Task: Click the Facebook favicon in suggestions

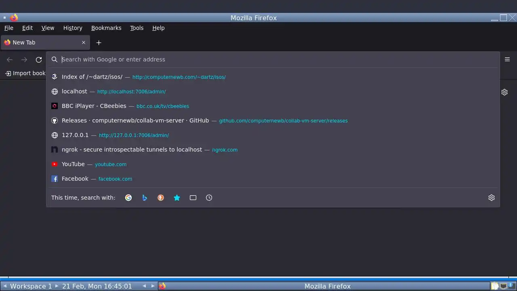Action: [x=55, y=179]
